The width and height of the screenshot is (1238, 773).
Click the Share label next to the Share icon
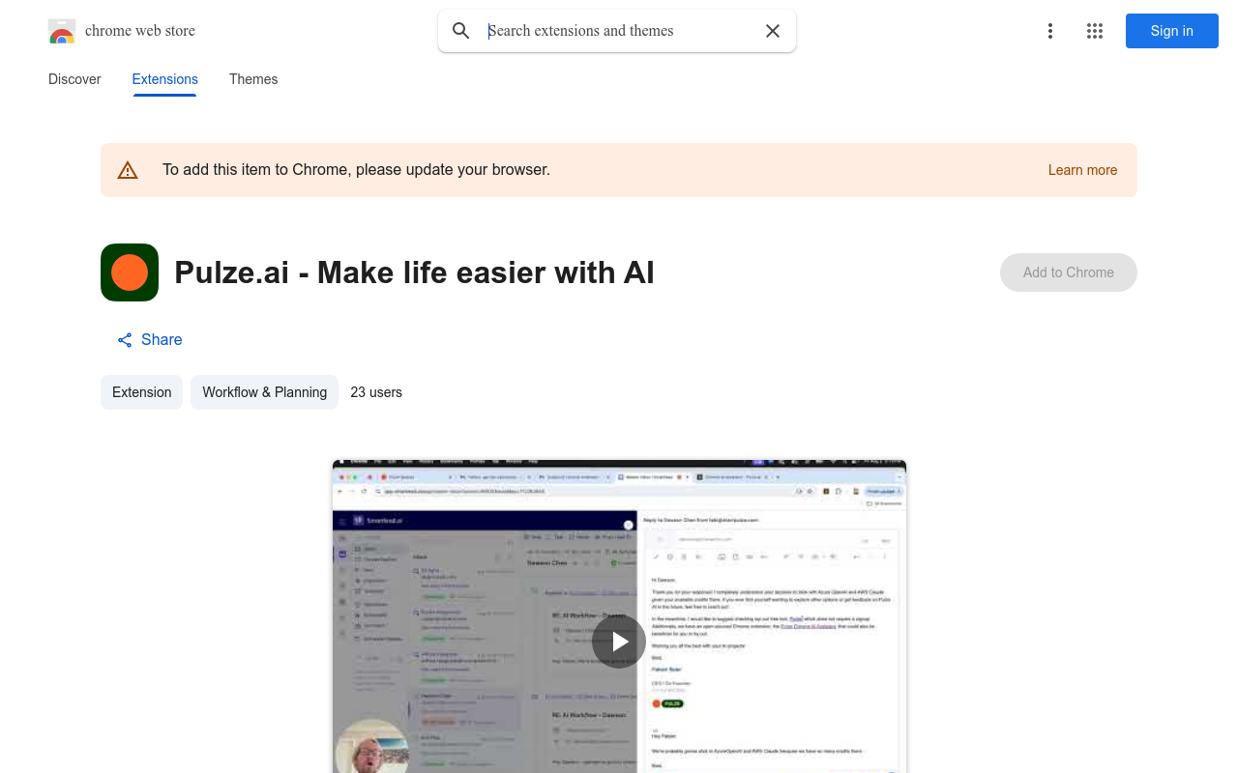click(x=162, y=340)
